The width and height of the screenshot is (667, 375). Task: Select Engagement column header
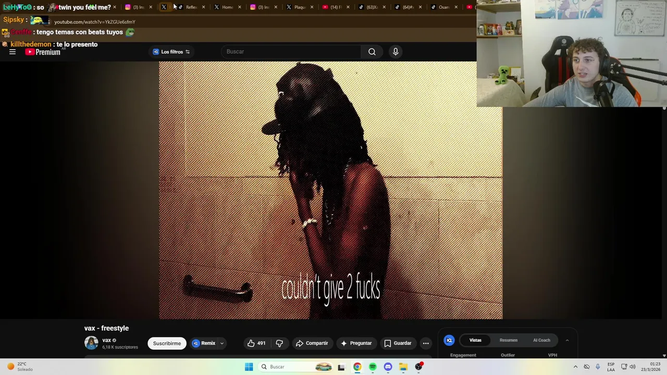click(x=463, y=355)
